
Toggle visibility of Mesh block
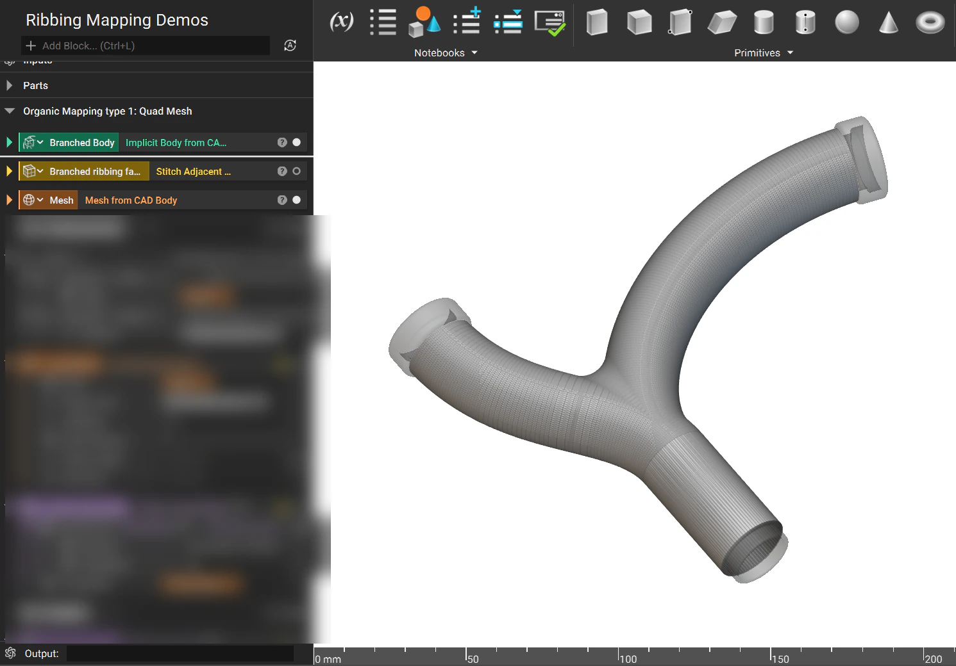coord(296,200)
